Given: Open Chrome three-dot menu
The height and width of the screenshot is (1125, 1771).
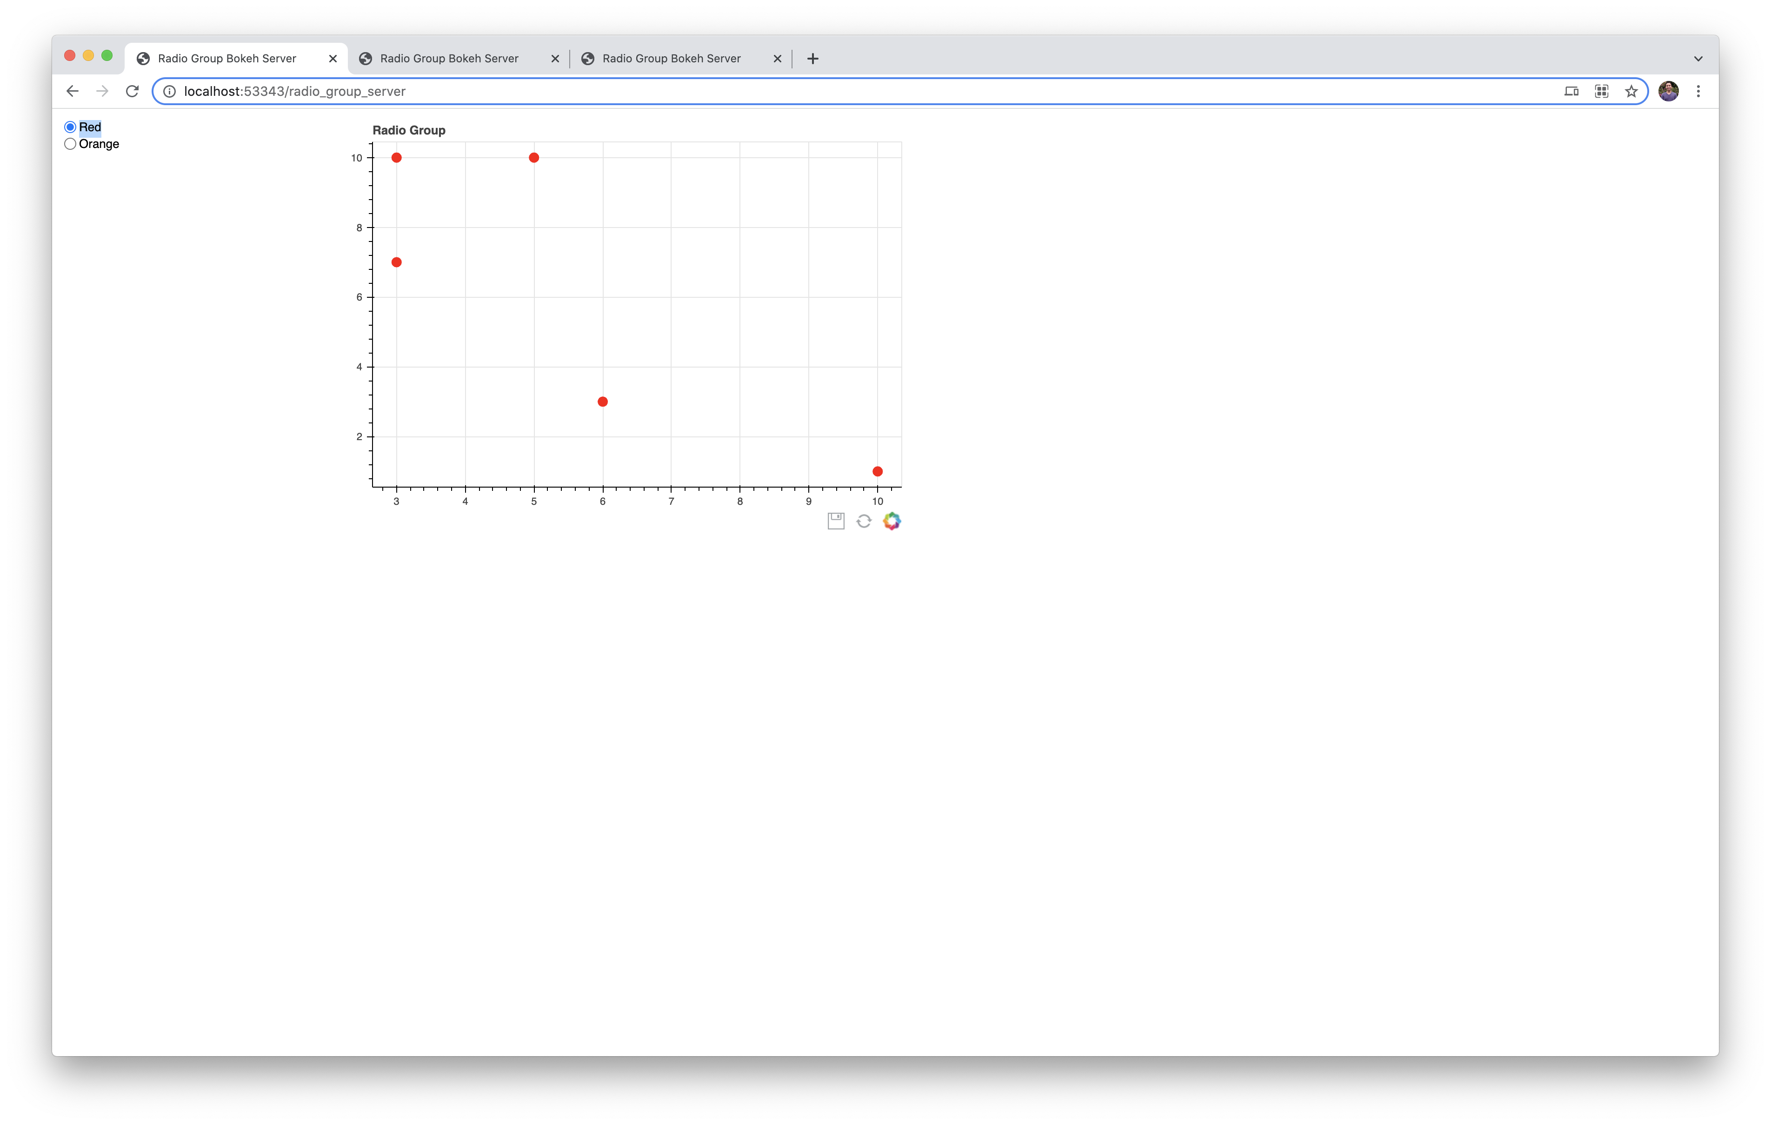Looking at the screenshot, I should [1698, 91].
